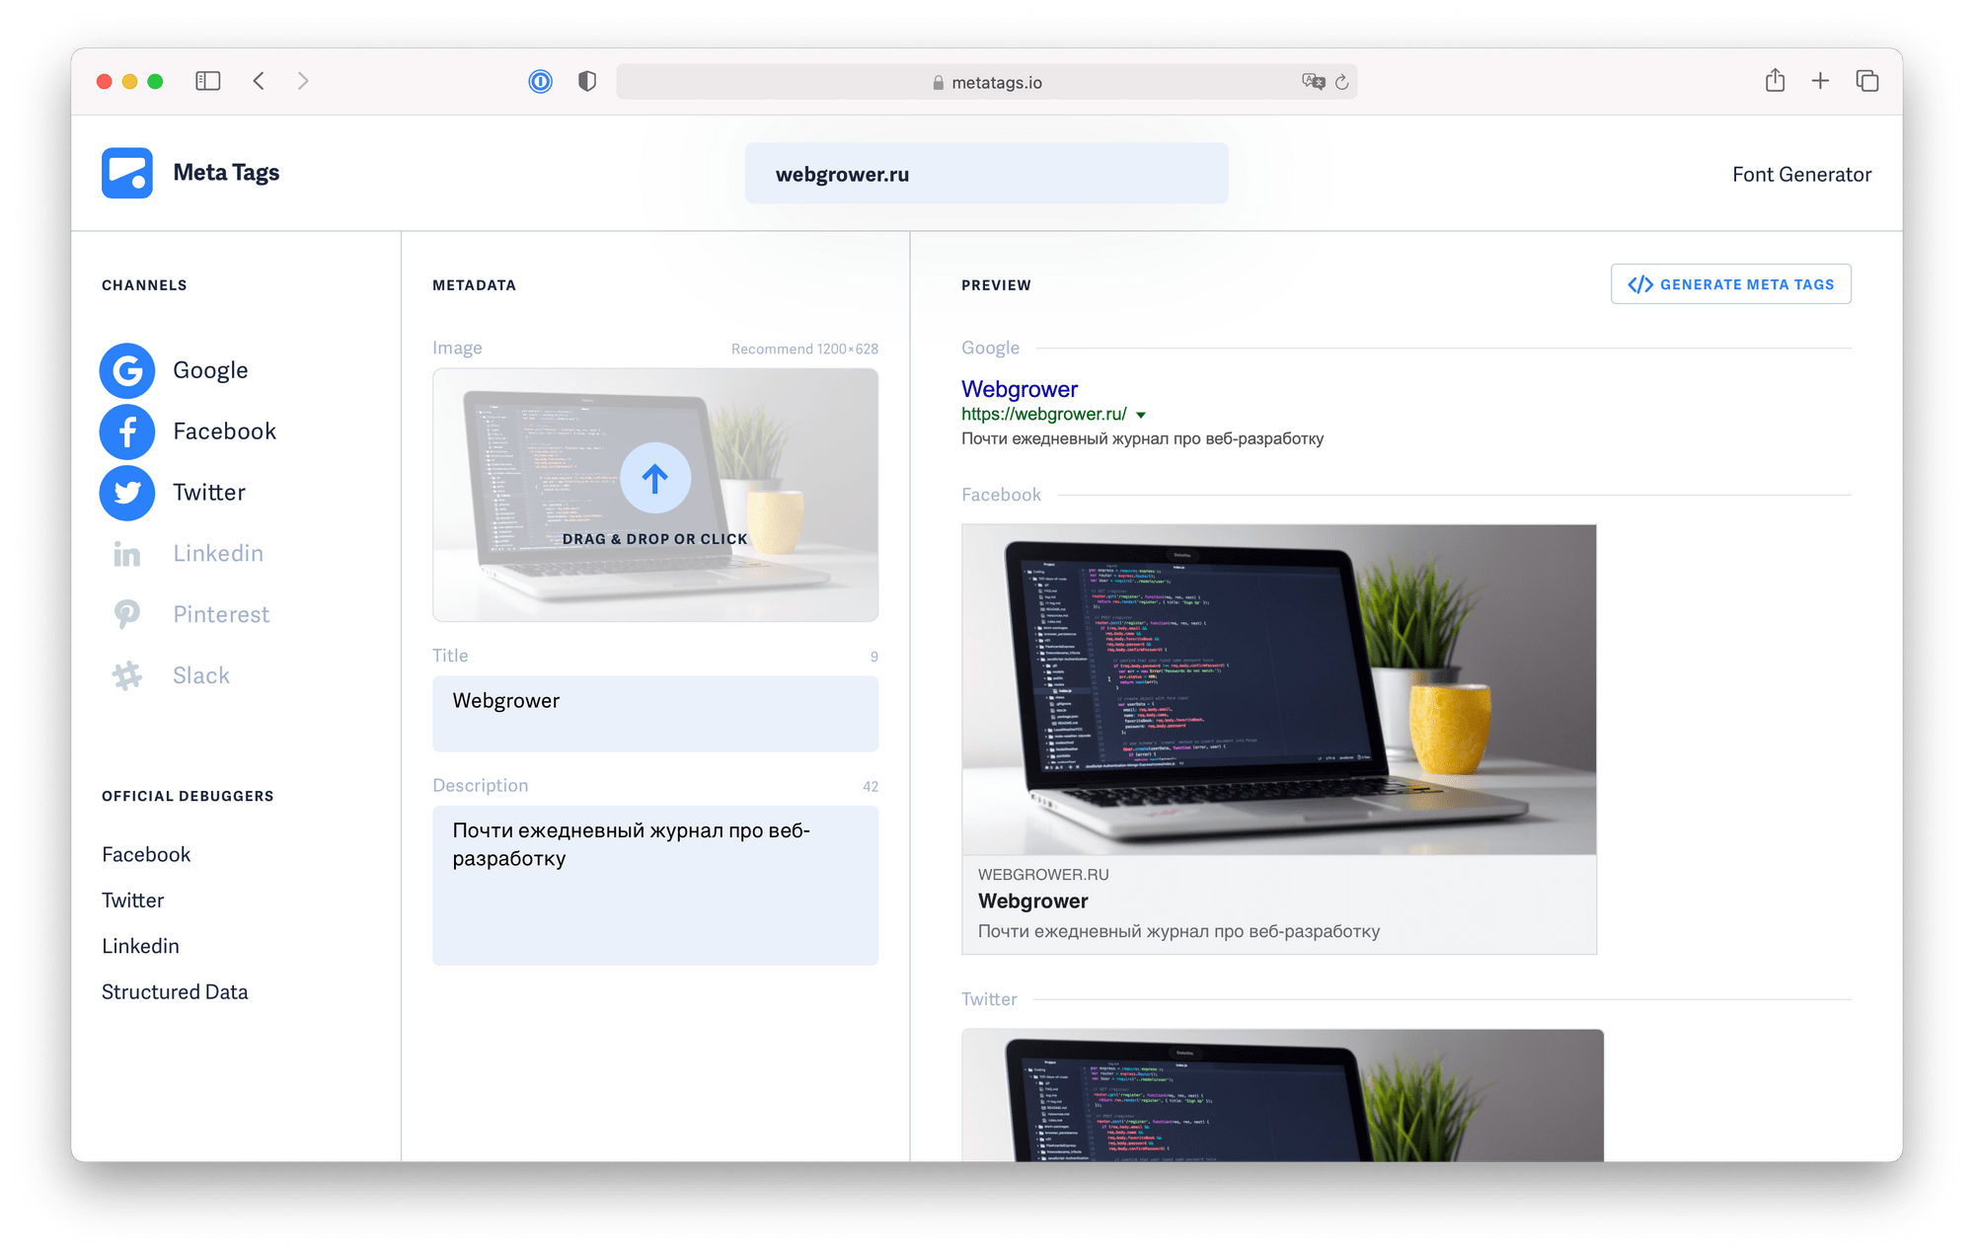The image size is (1974, 1256).
Task: Select the Facebook channel label
Action: [x=224, y=432]
